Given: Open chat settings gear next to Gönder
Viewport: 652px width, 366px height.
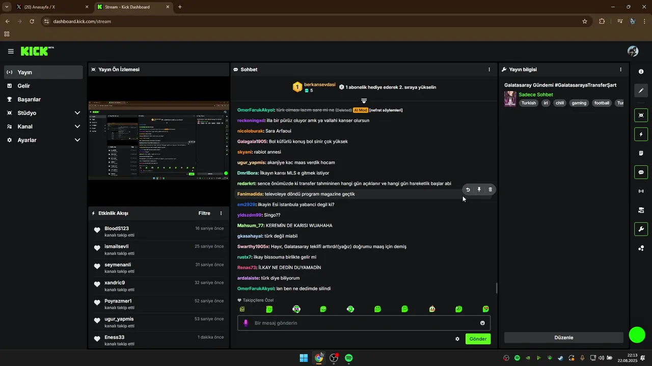Looking at the screenshot, I should pos(457,339).
